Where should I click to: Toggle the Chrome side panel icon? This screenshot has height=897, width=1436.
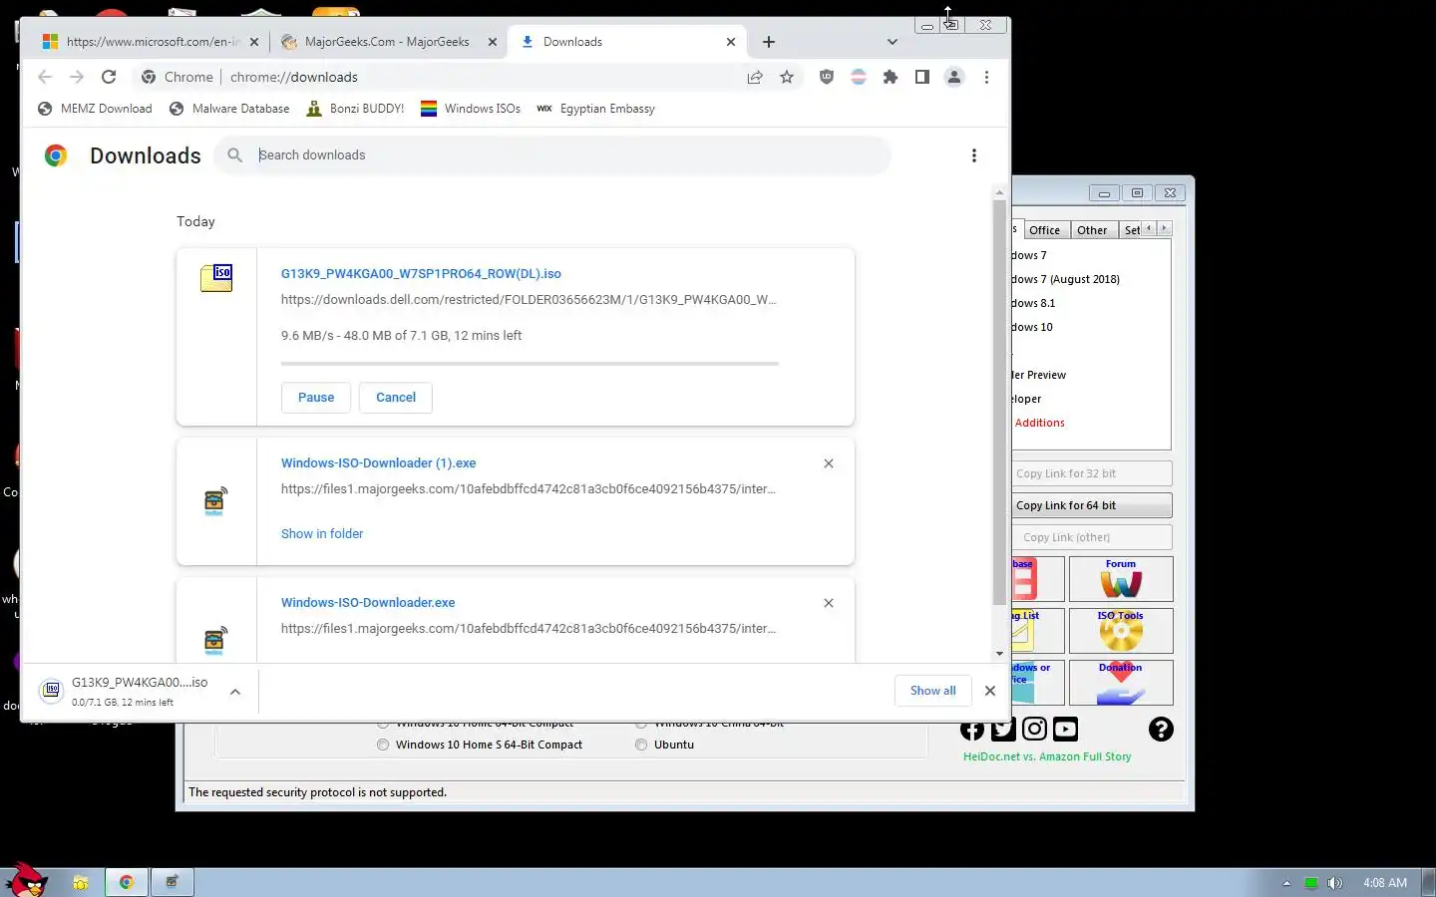pyautogui.click(x=922, y=77)
